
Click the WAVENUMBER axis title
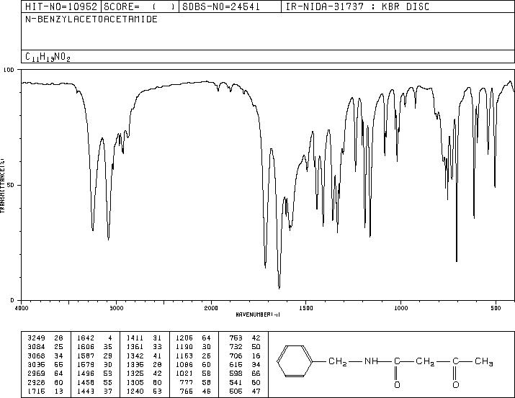coord(258,315)
